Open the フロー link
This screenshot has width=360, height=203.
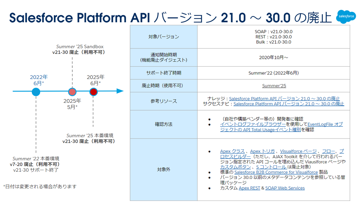pyautogui.click(x=329, y=151)
